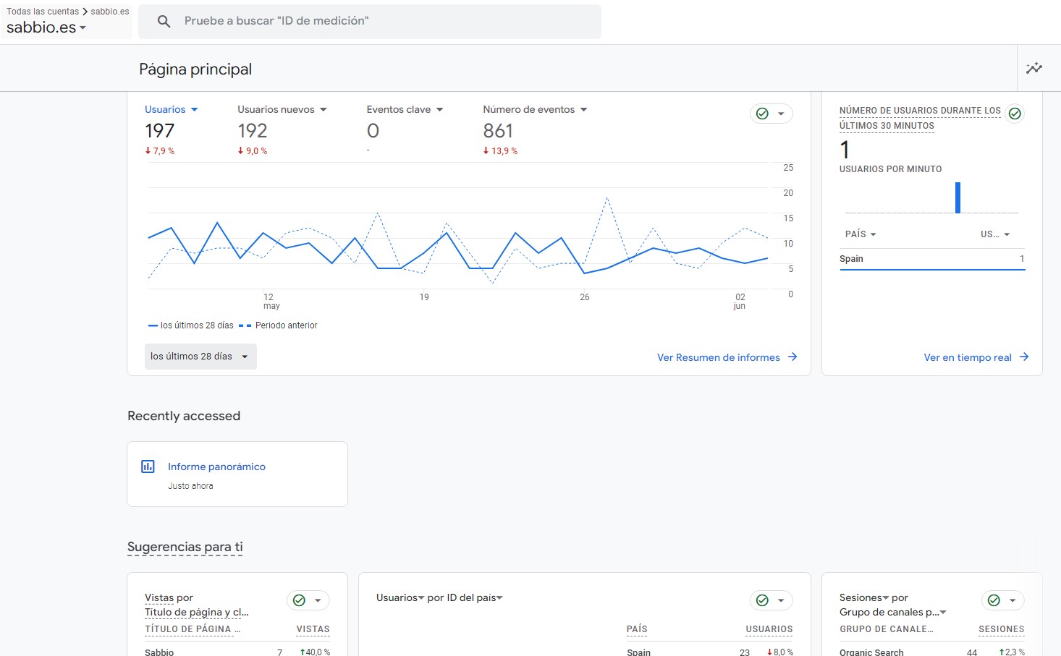
Task: Click check icon on Vistas por card
Action: click(x=299, y=600)
